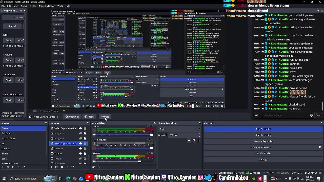This screenshot has width=324, height=182.
Task: Increase transition duration with up arrow
Action: [x=199, y=134]
